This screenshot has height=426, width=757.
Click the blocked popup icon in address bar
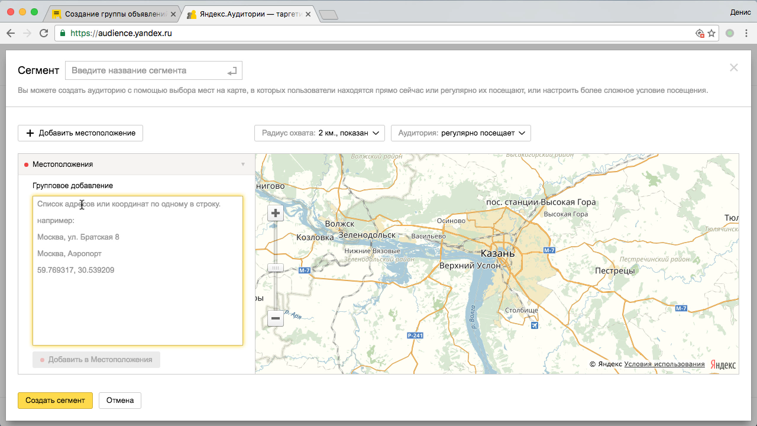(700, 34)
